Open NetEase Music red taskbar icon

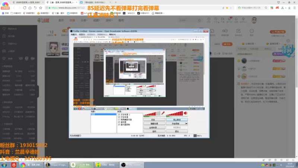pyautogui.click(x=14, y=165)
